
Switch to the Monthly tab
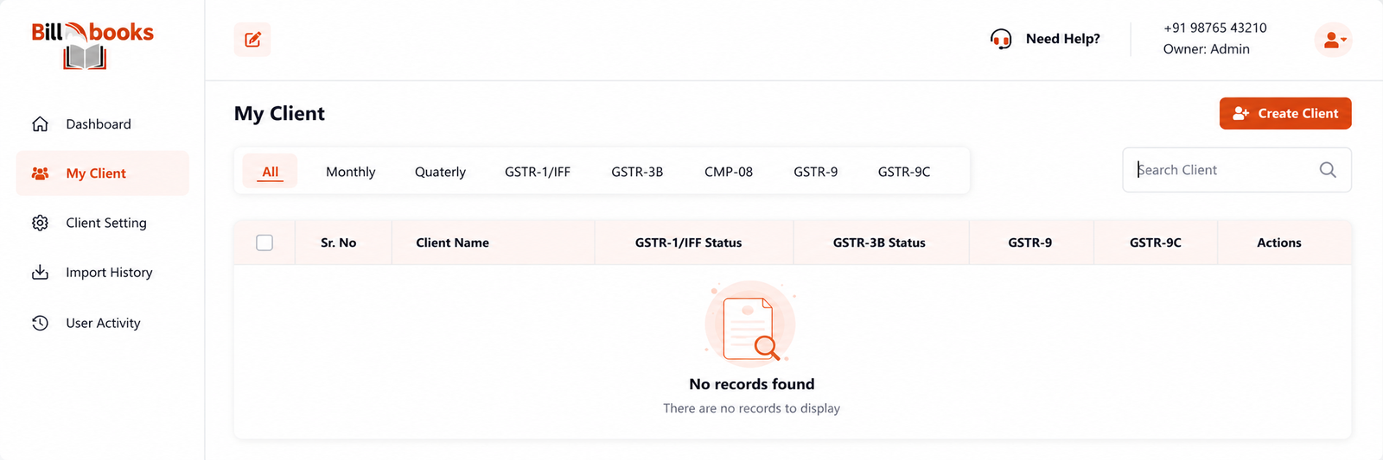tap(351, 172)
